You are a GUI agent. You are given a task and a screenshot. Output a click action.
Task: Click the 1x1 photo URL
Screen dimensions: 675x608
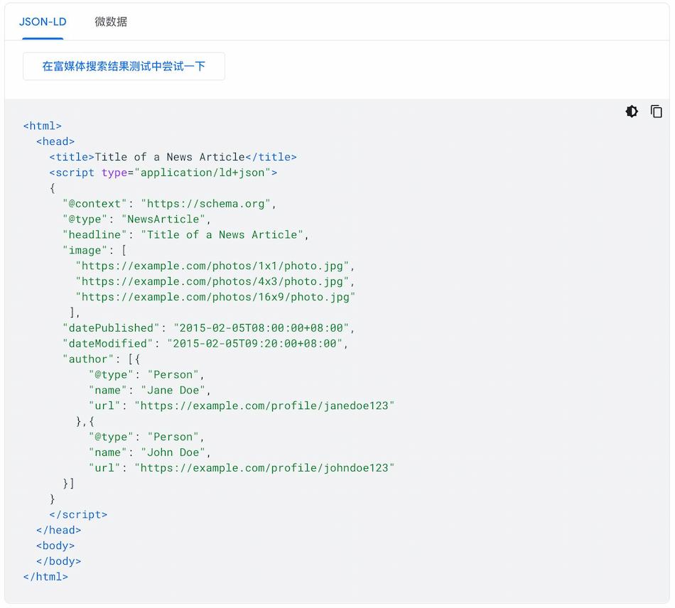(215, 266)
